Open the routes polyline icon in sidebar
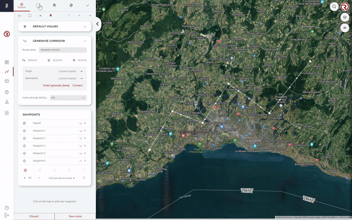 [x=7, y=72]
